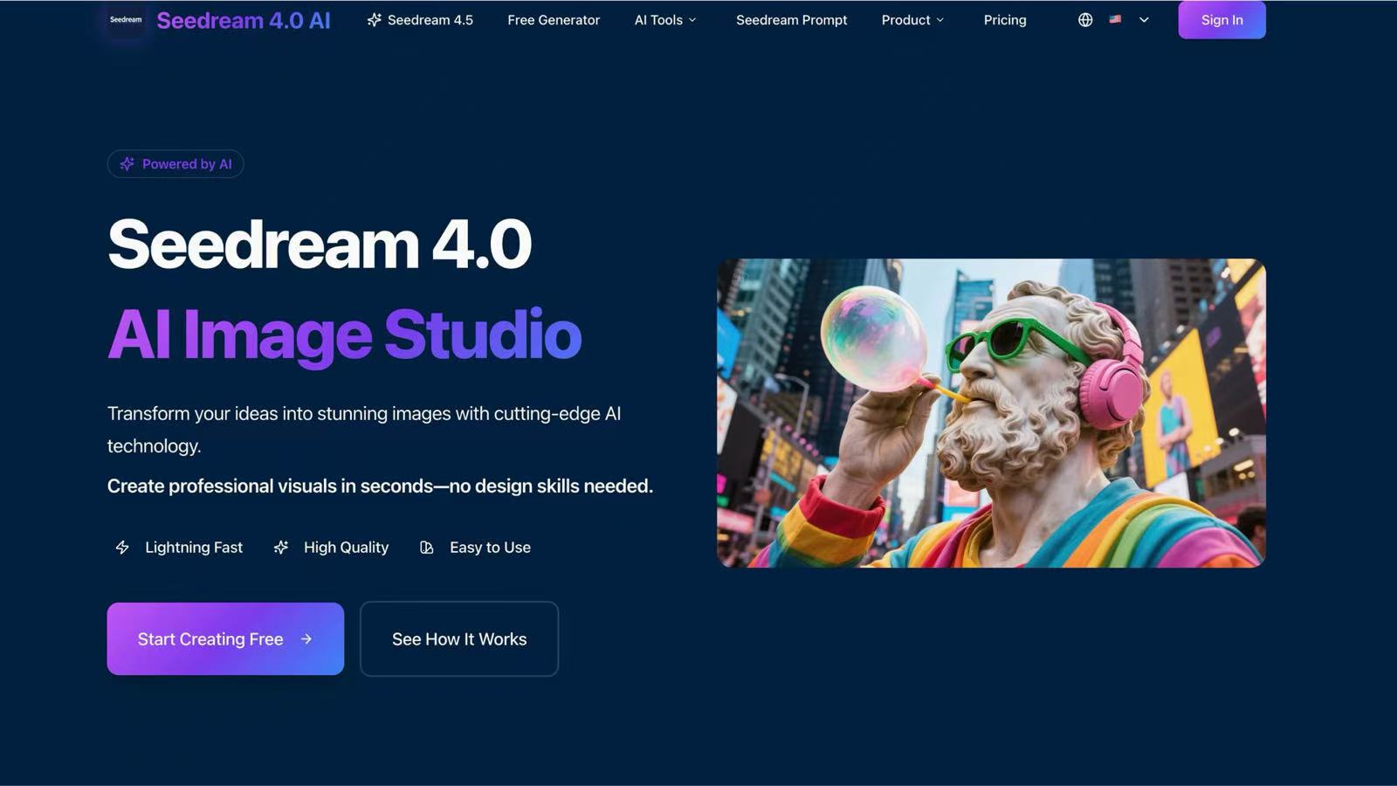Open the Product dropdown

(912, 19)
